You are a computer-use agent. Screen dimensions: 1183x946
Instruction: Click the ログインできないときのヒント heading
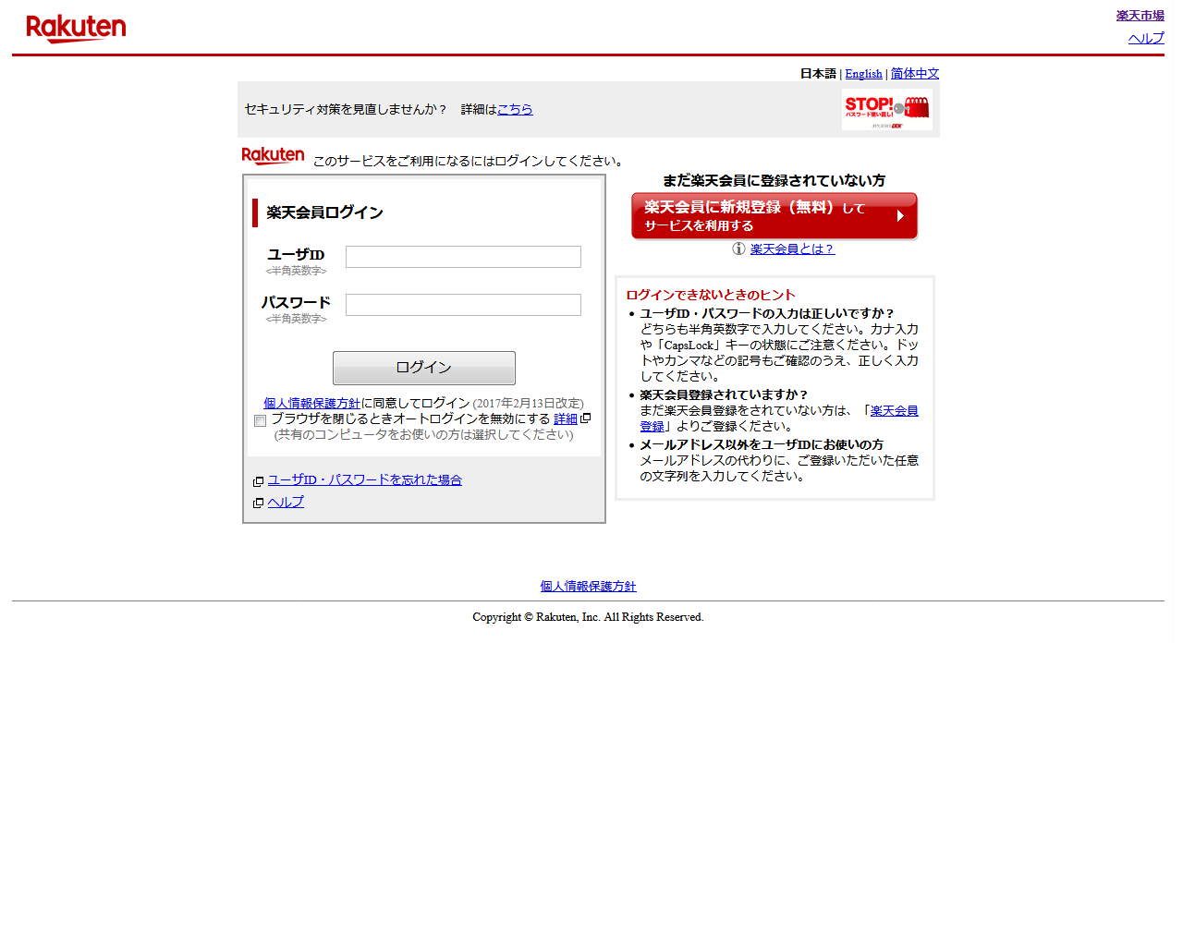(711, 295)
